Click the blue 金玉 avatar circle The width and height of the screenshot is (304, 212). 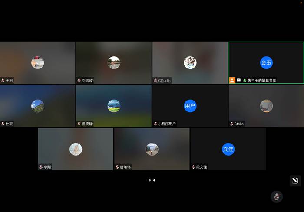pyautogui.click(x=266, y=62)
